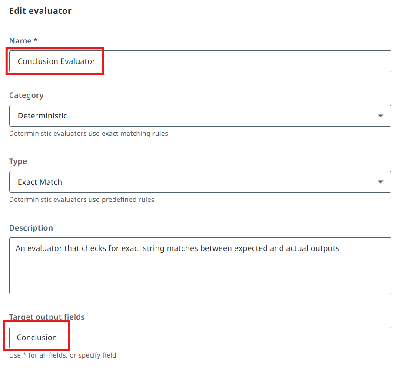The width and height of the screenshot is (411, 371).
Task: Click the Description label
Action: point(31,228)
